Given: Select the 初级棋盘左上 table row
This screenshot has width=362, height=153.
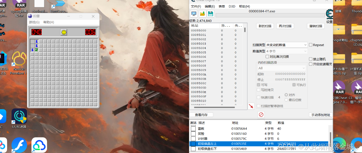Looking at the screenshot, I should point(259,144).
